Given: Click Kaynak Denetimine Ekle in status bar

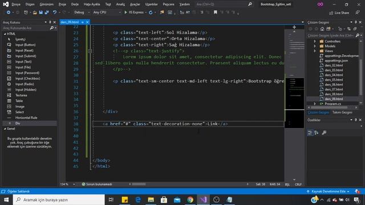Looking at the screenshot, I should (x=328, y=191).
